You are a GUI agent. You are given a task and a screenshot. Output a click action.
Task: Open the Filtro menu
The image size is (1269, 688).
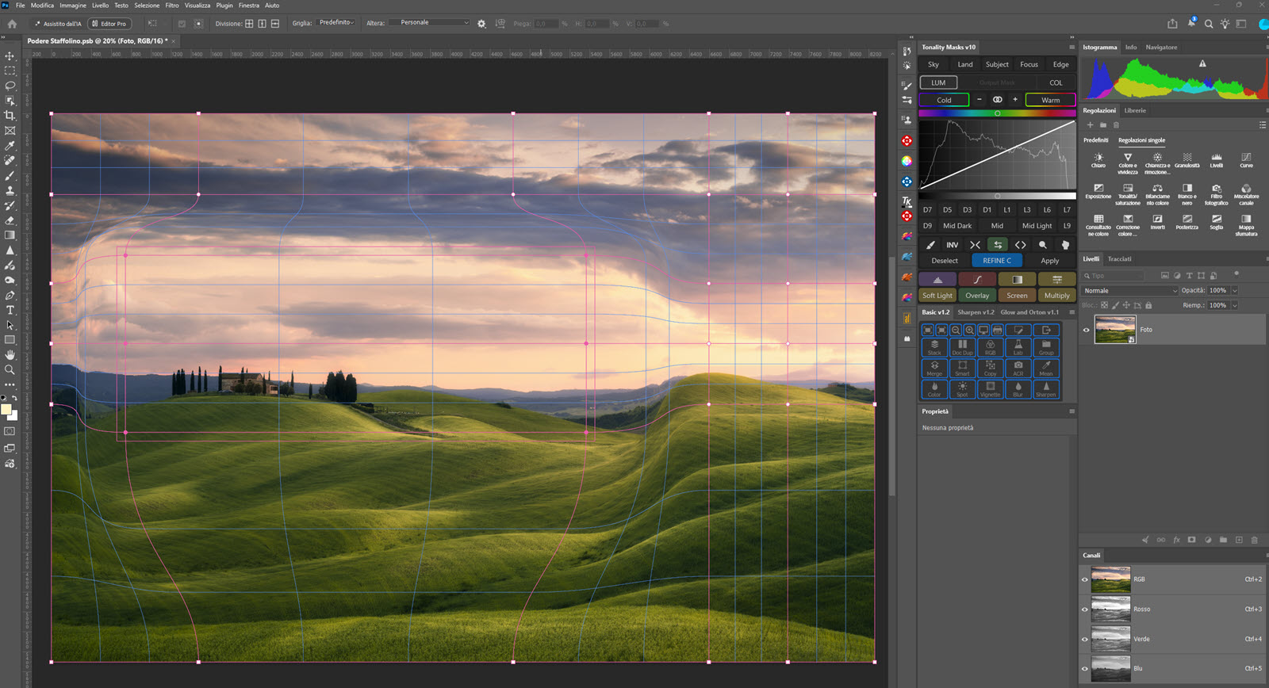(x=172, y=6)
